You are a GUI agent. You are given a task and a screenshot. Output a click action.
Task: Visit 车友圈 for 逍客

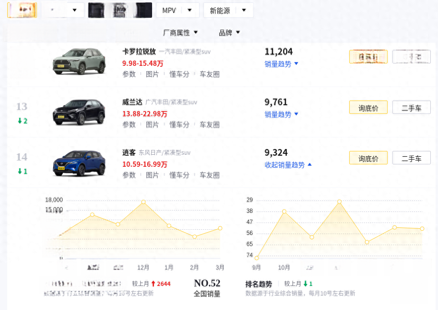(x=210, y=175)
